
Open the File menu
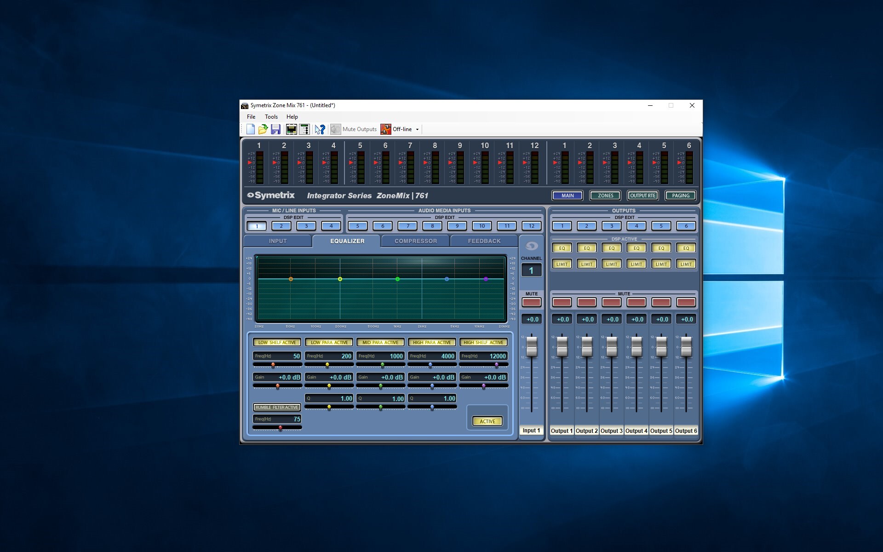click(251, 117)
